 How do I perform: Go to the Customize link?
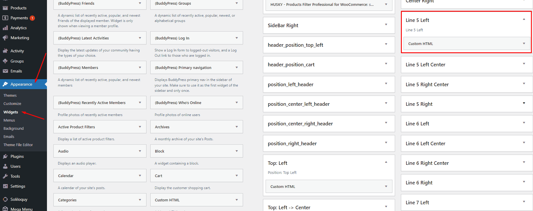12,103
